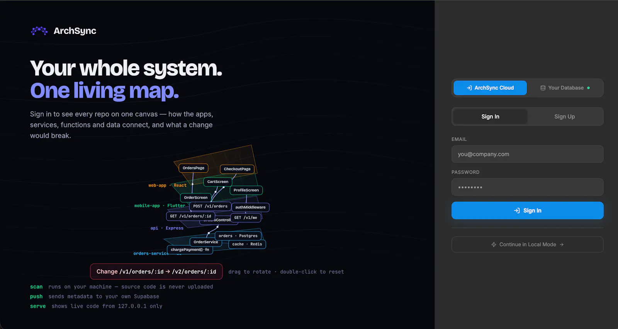This screenshot has width=618, height=329.
Task: Click the database icon beside Your Database
Action: pos(543,88)
